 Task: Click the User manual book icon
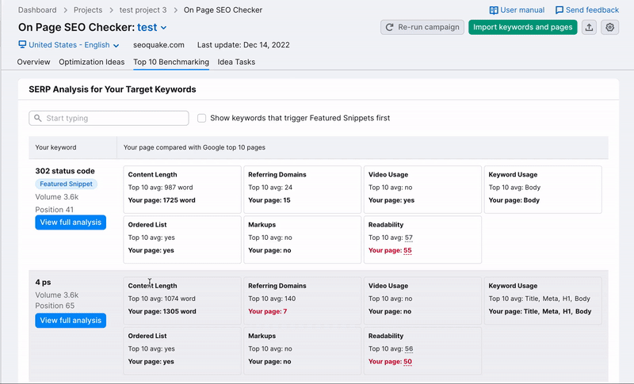(x=494, y=10)
